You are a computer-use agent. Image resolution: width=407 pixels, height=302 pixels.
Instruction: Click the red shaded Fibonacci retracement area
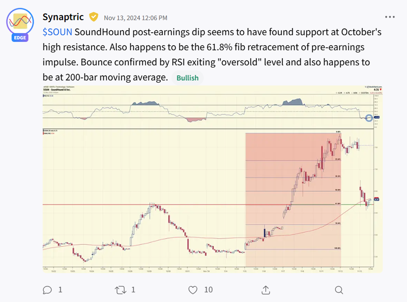point(271,167)
